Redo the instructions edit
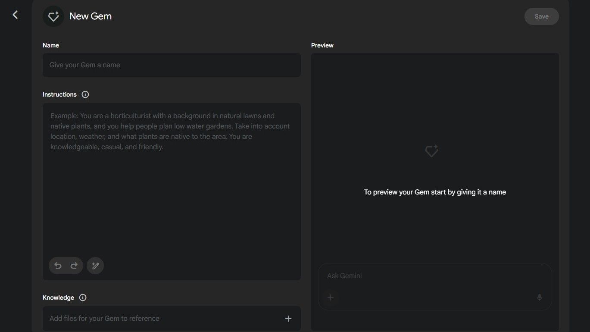Screen dimensions: 590x332 pyautogui.click(x=74, y=266)
